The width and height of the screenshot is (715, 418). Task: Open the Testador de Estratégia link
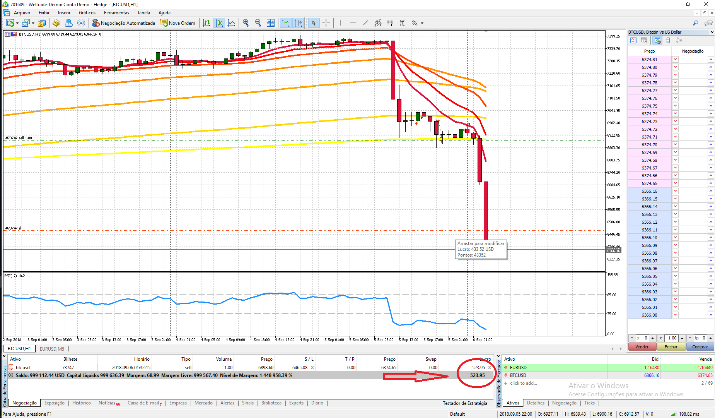(465, 403)
